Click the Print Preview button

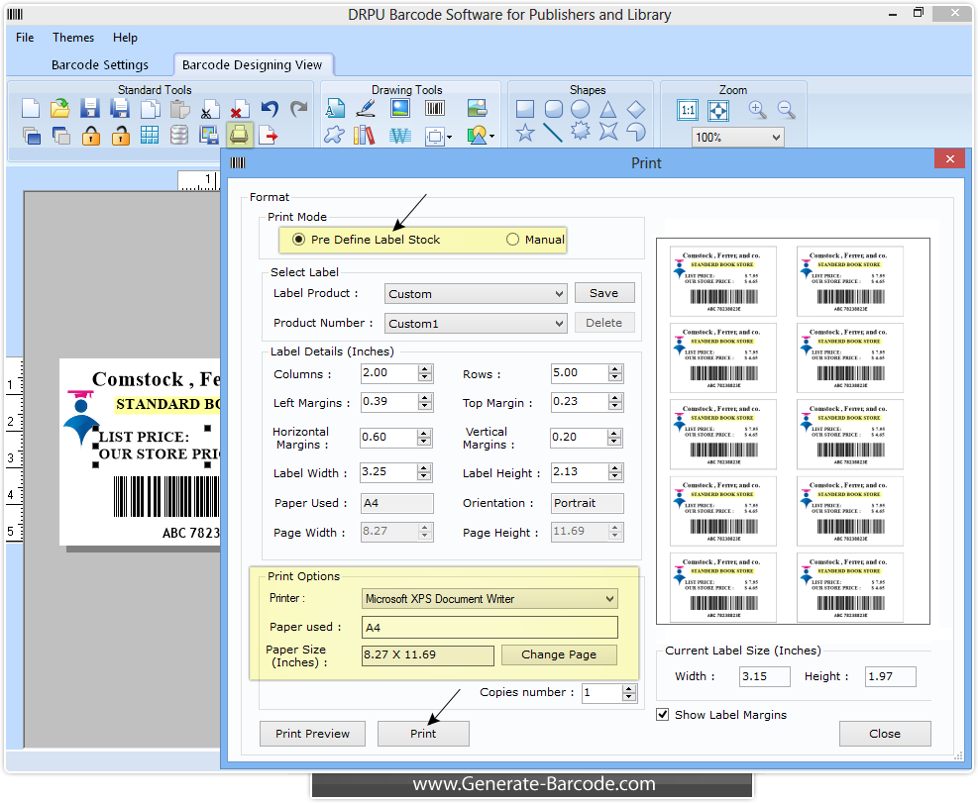(312, 734)
